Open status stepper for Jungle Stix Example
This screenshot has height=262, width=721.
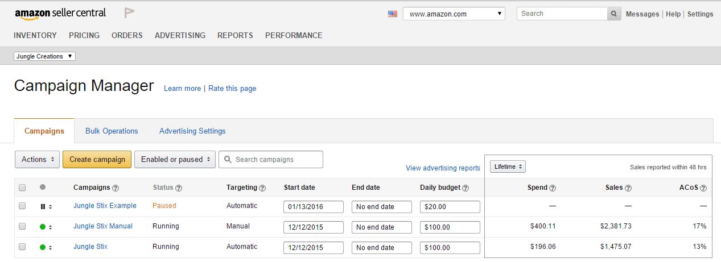[x=50, y=206]
